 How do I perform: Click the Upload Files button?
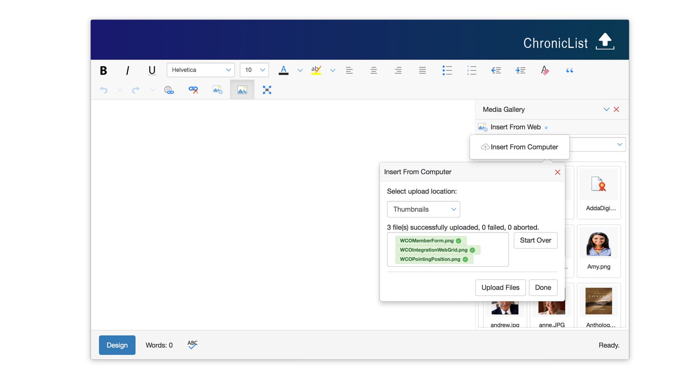pos(500,288)
